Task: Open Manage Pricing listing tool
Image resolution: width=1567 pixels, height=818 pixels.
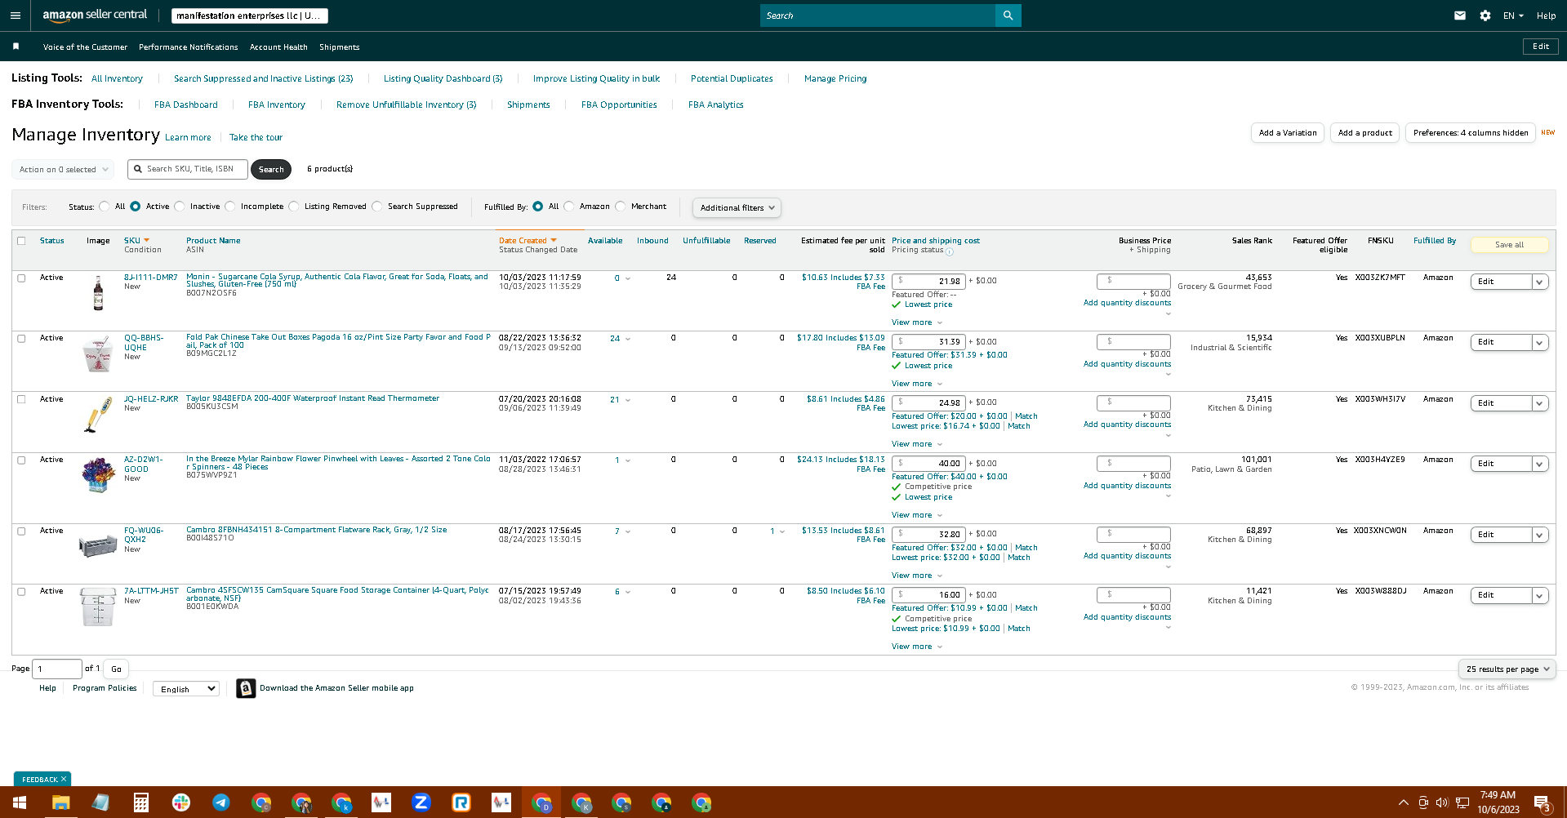Action: tap(835, 78)
